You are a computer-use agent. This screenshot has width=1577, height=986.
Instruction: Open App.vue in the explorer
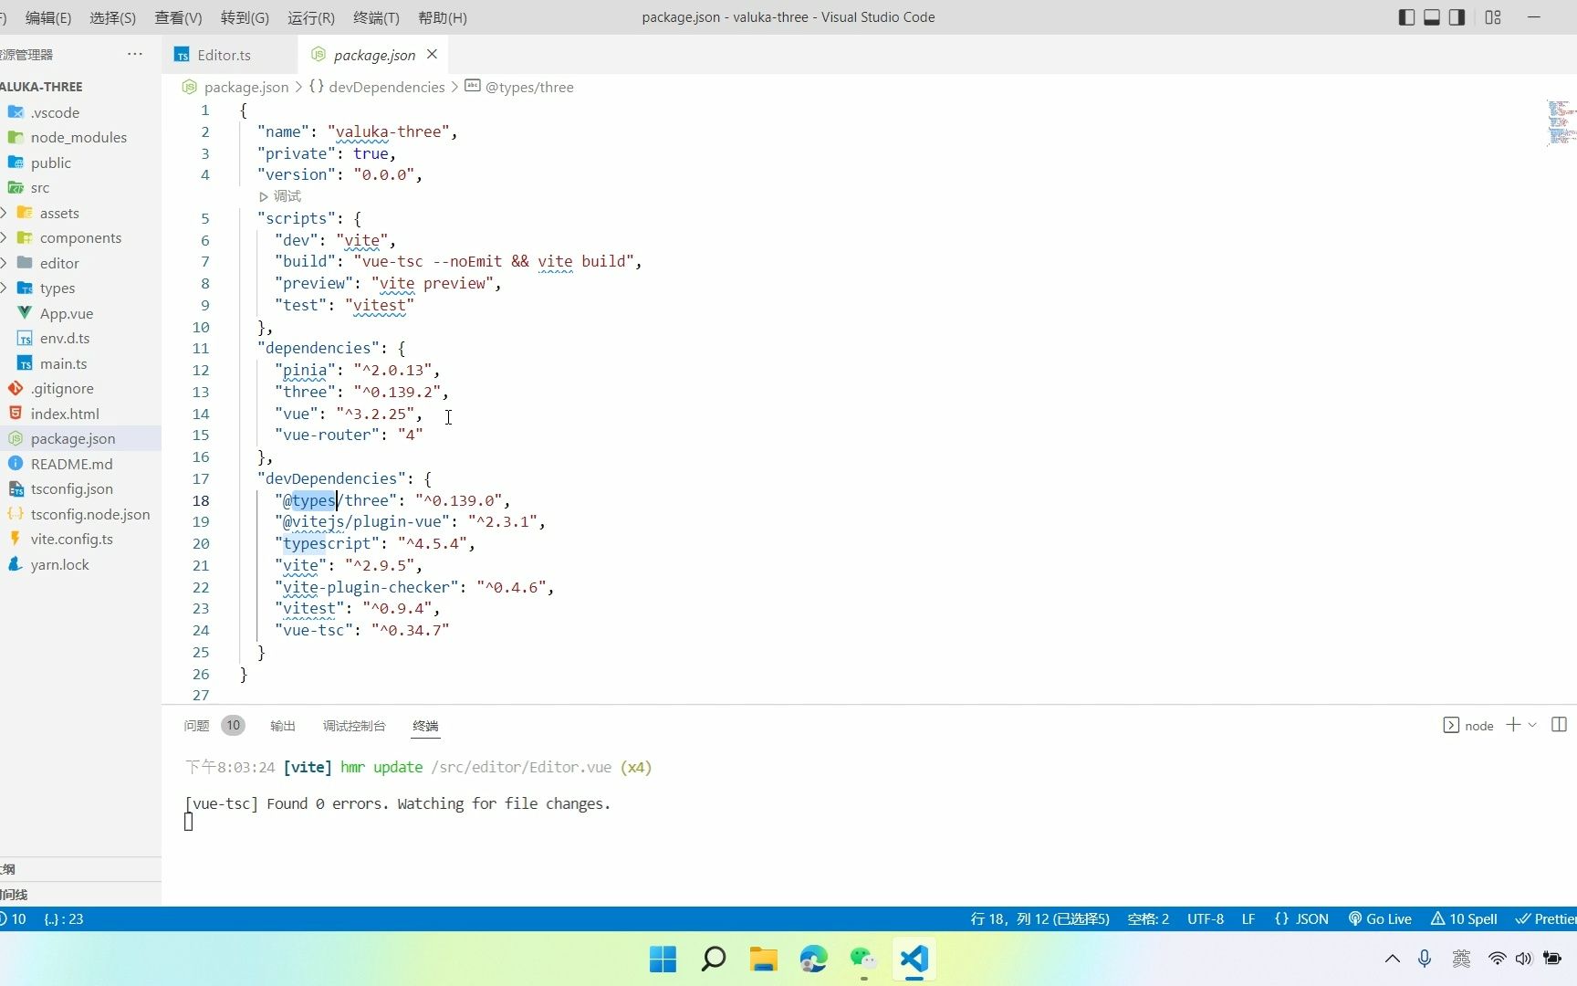(x=66, y=313)
